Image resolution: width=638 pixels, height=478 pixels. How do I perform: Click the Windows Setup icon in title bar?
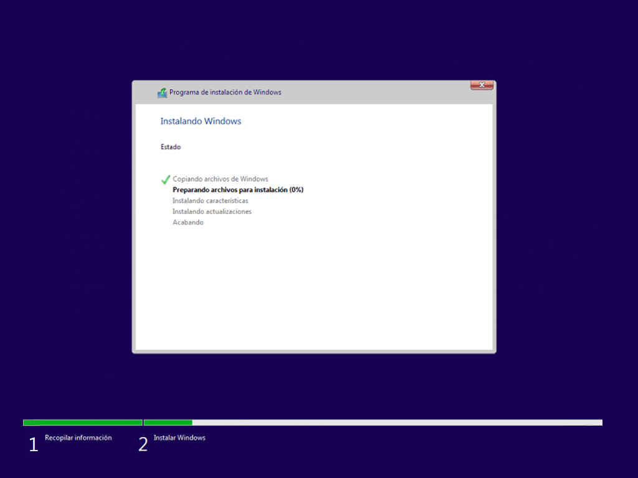[x=161, y=91]
